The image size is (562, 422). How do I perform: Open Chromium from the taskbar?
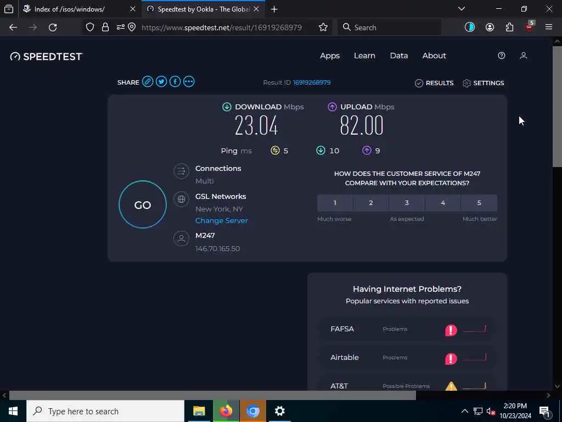click(252, 411)
